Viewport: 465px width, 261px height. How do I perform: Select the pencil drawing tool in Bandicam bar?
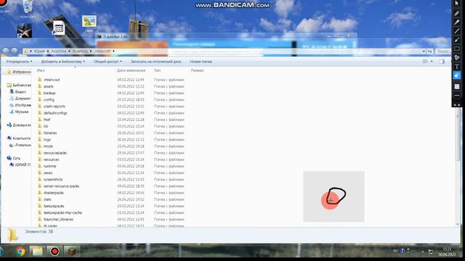point(457,13)
